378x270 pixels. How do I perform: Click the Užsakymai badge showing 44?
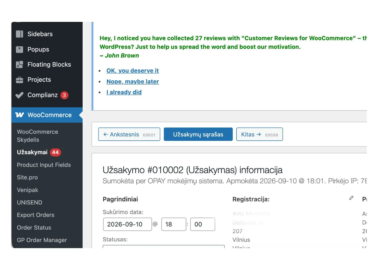click(55, 152)
